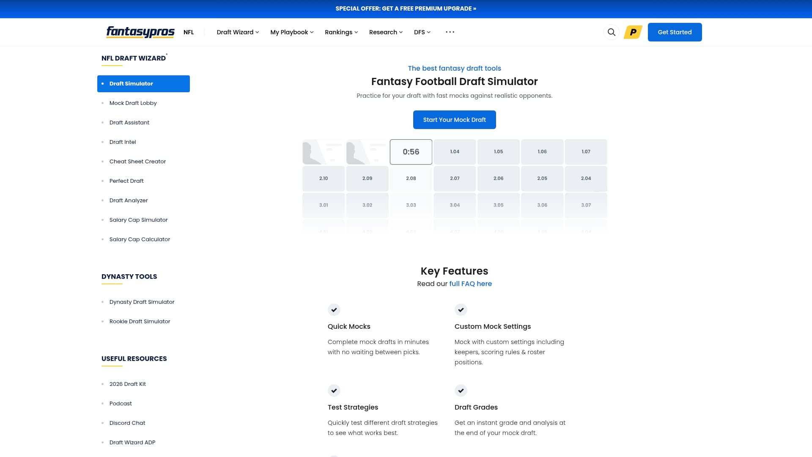Open Draft Assistant page
This screenshot has width=812, height=457.
click(x=129, y=123)
